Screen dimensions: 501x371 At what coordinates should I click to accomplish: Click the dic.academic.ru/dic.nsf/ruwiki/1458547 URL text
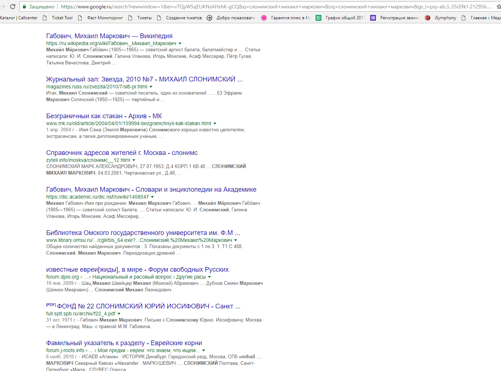point(97,197)
